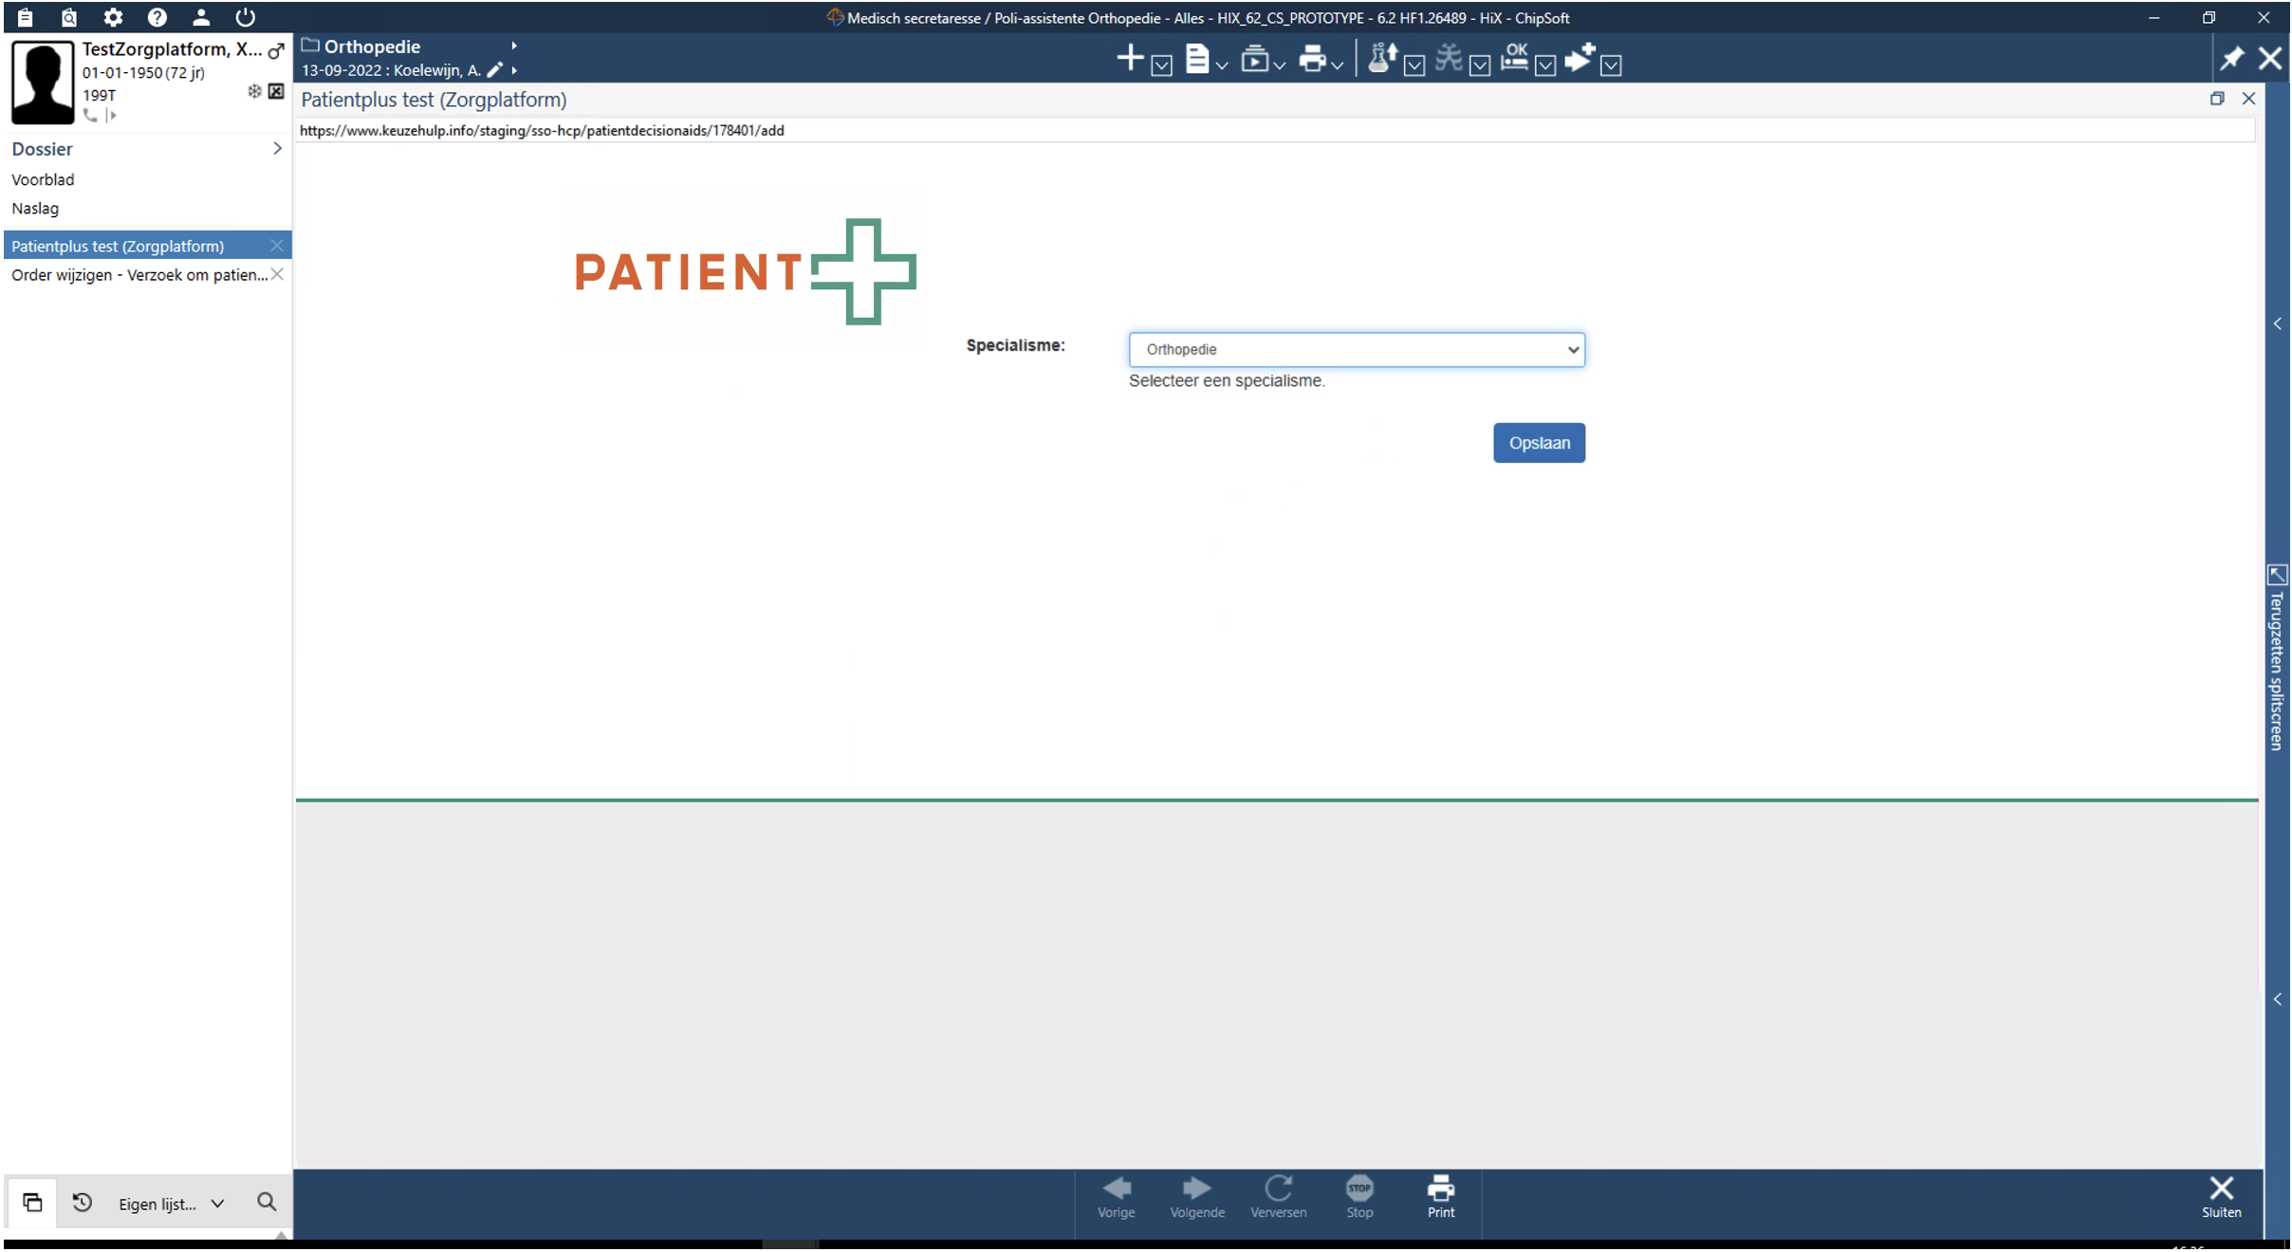Click the arrow-plus referral icon
This screenshot has width=2292, height=1252.
click(x=1580, y=59)
